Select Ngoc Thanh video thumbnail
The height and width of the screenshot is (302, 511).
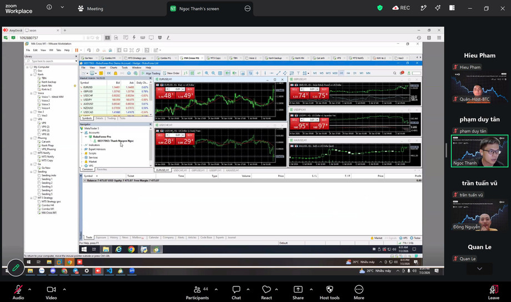(x=479, y=151)
